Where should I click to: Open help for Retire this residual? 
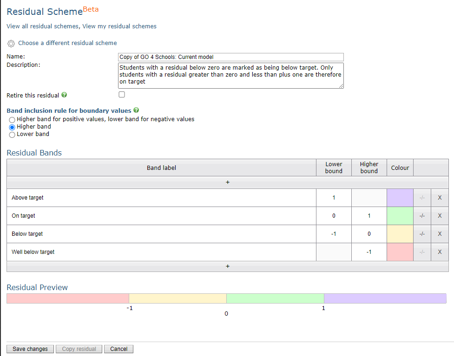64,95
